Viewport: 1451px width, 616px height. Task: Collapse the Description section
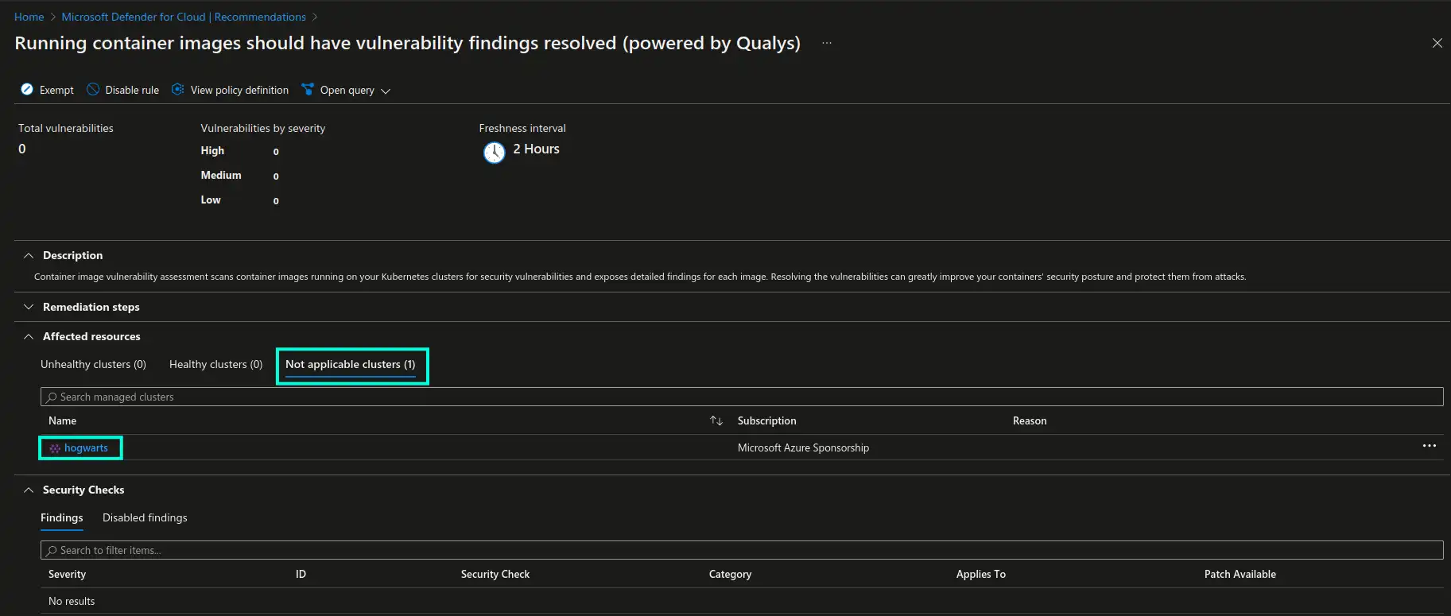point(29,255)
